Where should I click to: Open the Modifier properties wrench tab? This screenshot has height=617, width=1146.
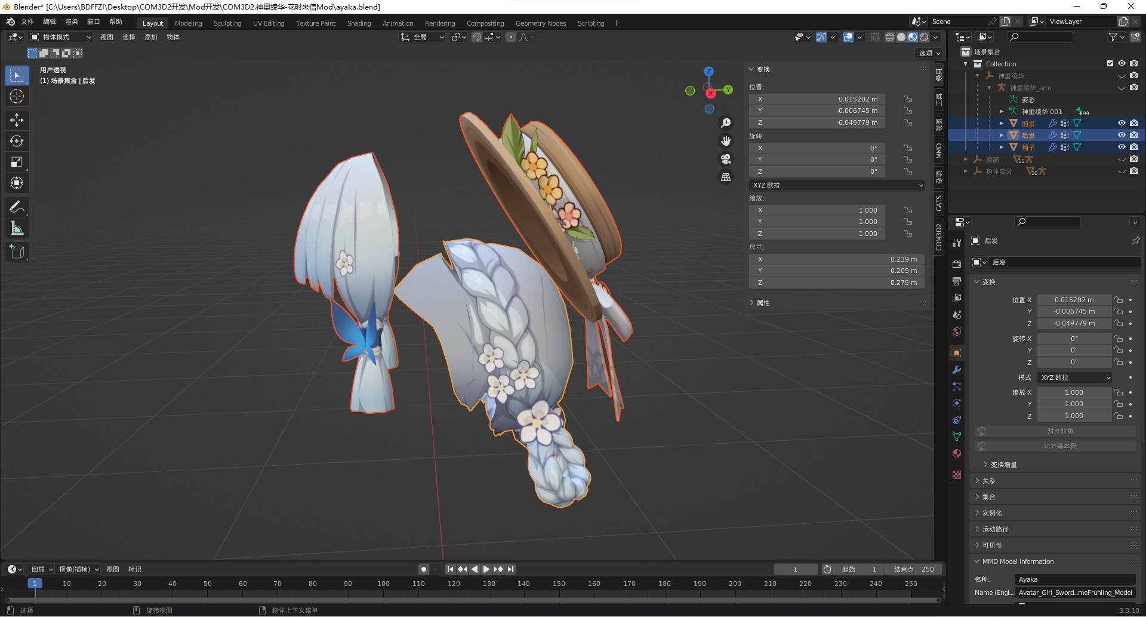point(957,370)
